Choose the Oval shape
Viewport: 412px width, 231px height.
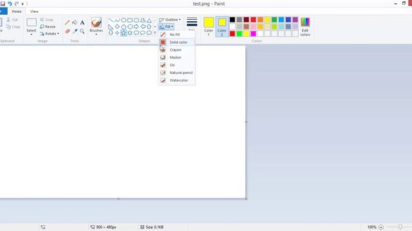tap(124, 20)
